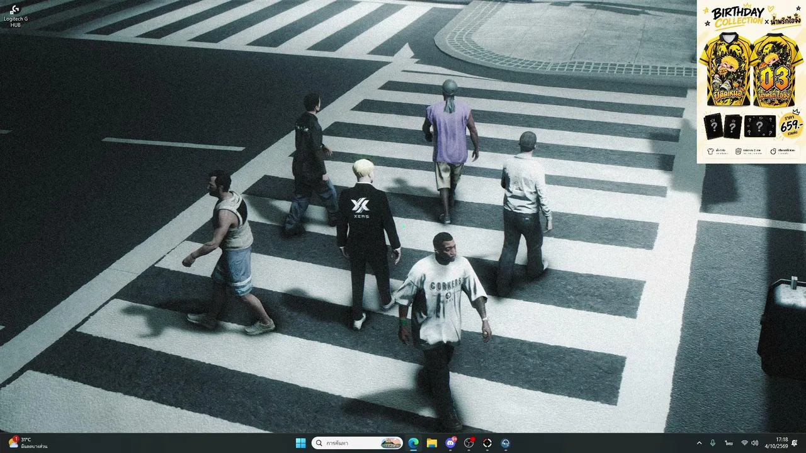Switch to OBS Studio on the taskbar
The image size is (806, 453).
469,443
